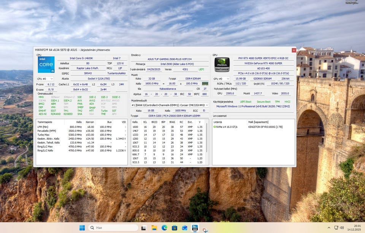365x233 pixels.
Task: Show hidden system tray icons chevron
Action: (329, 228)
